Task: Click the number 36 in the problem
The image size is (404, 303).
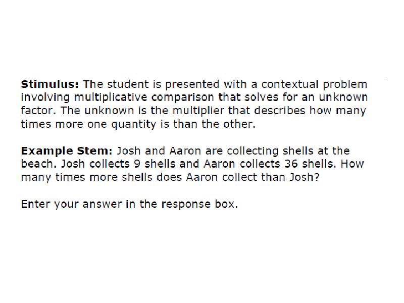Action: (291, 164)
